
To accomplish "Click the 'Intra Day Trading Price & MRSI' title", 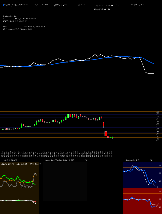I will click(x=66, y=160).
